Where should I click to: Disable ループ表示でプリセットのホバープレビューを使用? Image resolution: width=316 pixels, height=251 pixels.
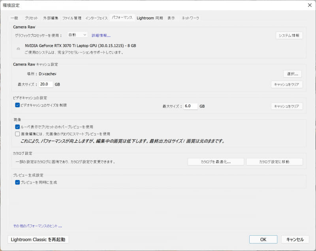[x=17, y=126]
